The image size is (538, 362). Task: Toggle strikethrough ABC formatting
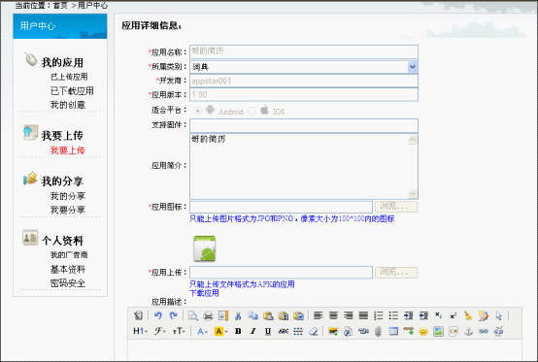click(283, 331)
